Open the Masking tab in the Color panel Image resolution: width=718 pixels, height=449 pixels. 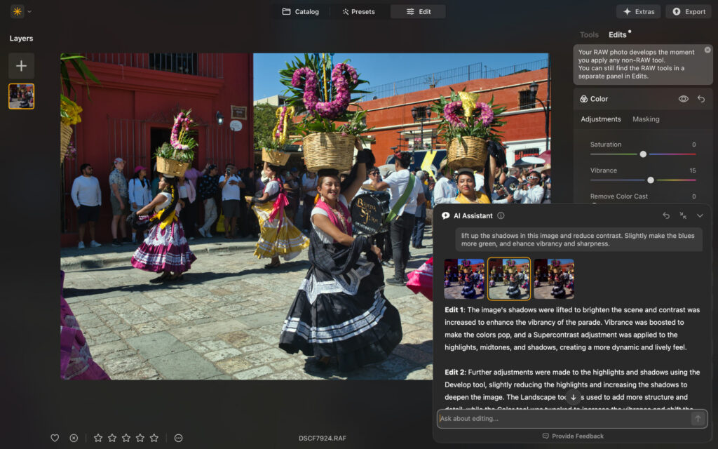(x=645, y=119)
